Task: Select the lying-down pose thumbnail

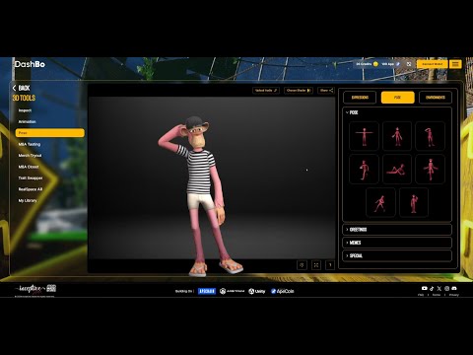Action: tap(397, 170)
